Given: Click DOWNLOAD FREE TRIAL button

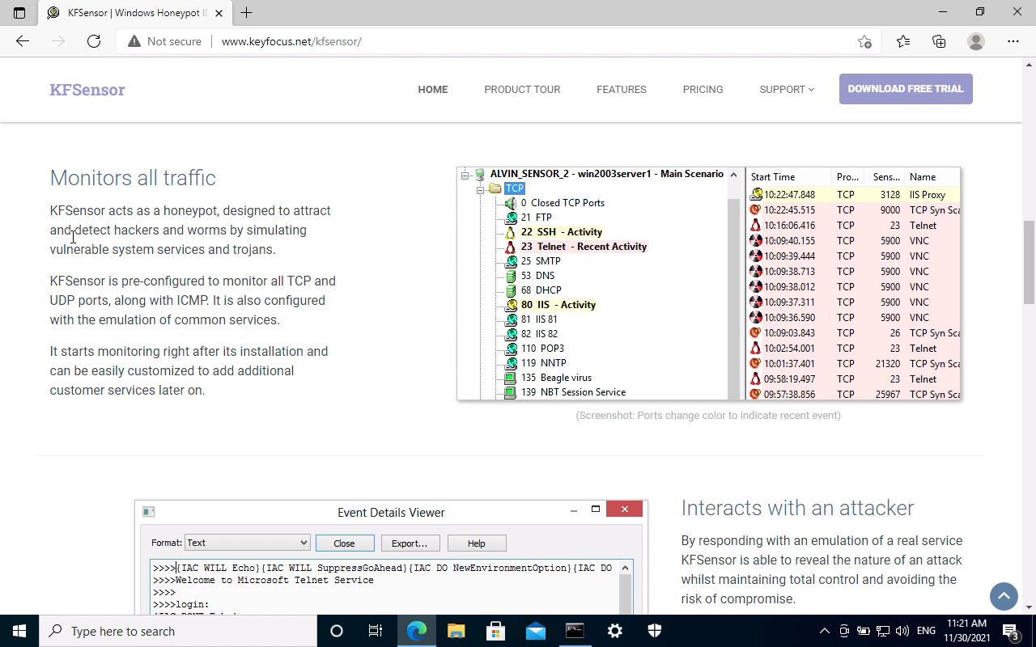Looking at the screenshot, I should pos(906,89).
